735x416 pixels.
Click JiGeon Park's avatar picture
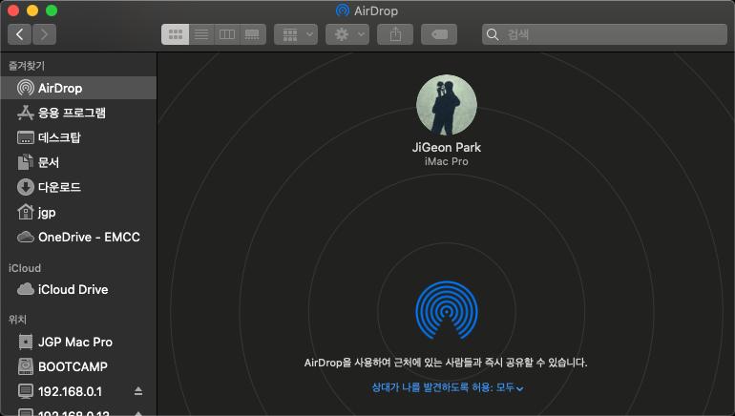pyautogui.click(x=447, y=105)
